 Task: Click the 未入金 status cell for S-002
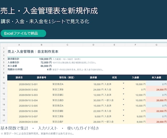108,89
